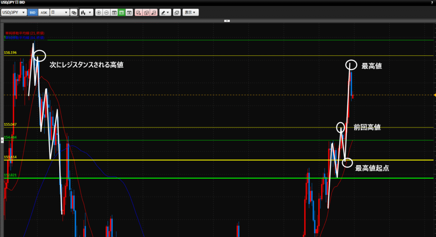Click the left side panel expander arrow
The image size is (436, 237).
(2, 146)
